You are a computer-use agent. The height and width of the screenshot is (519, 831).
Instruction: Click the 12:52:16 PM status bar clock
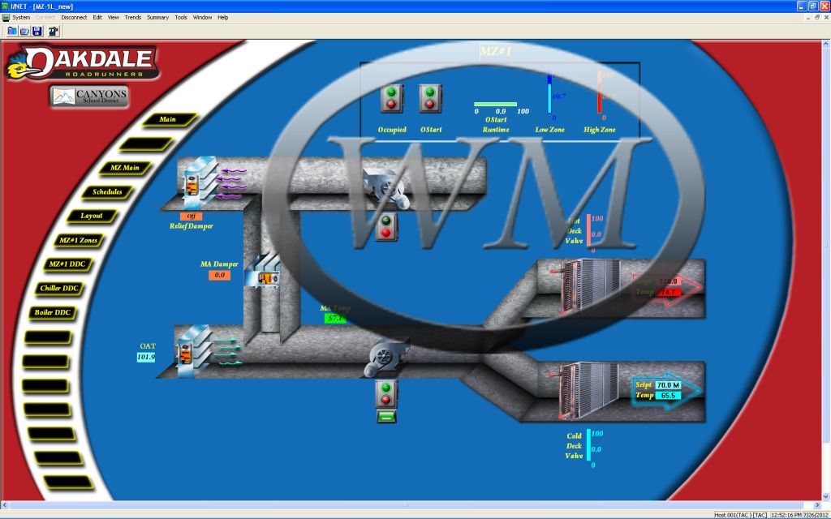pyautogui.click(x=786, y=515)
